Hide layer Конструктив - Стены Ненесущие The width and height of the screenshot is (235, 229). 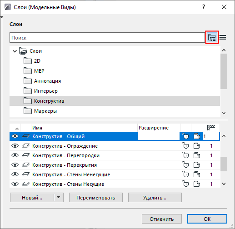click(x=15, y=174)
